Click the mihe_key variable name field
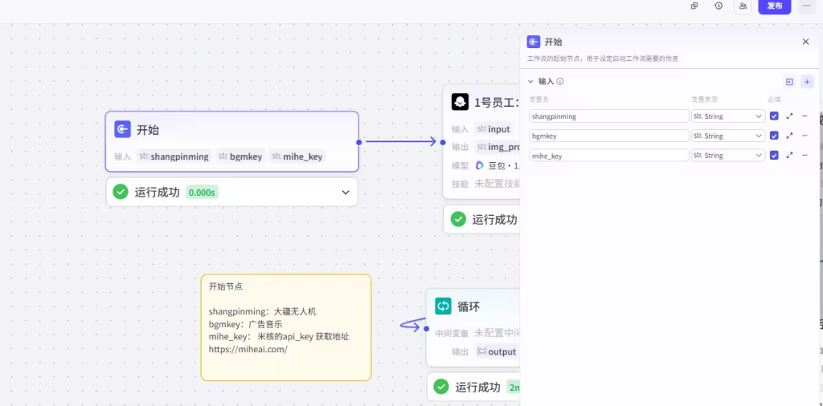 (608, 156)
